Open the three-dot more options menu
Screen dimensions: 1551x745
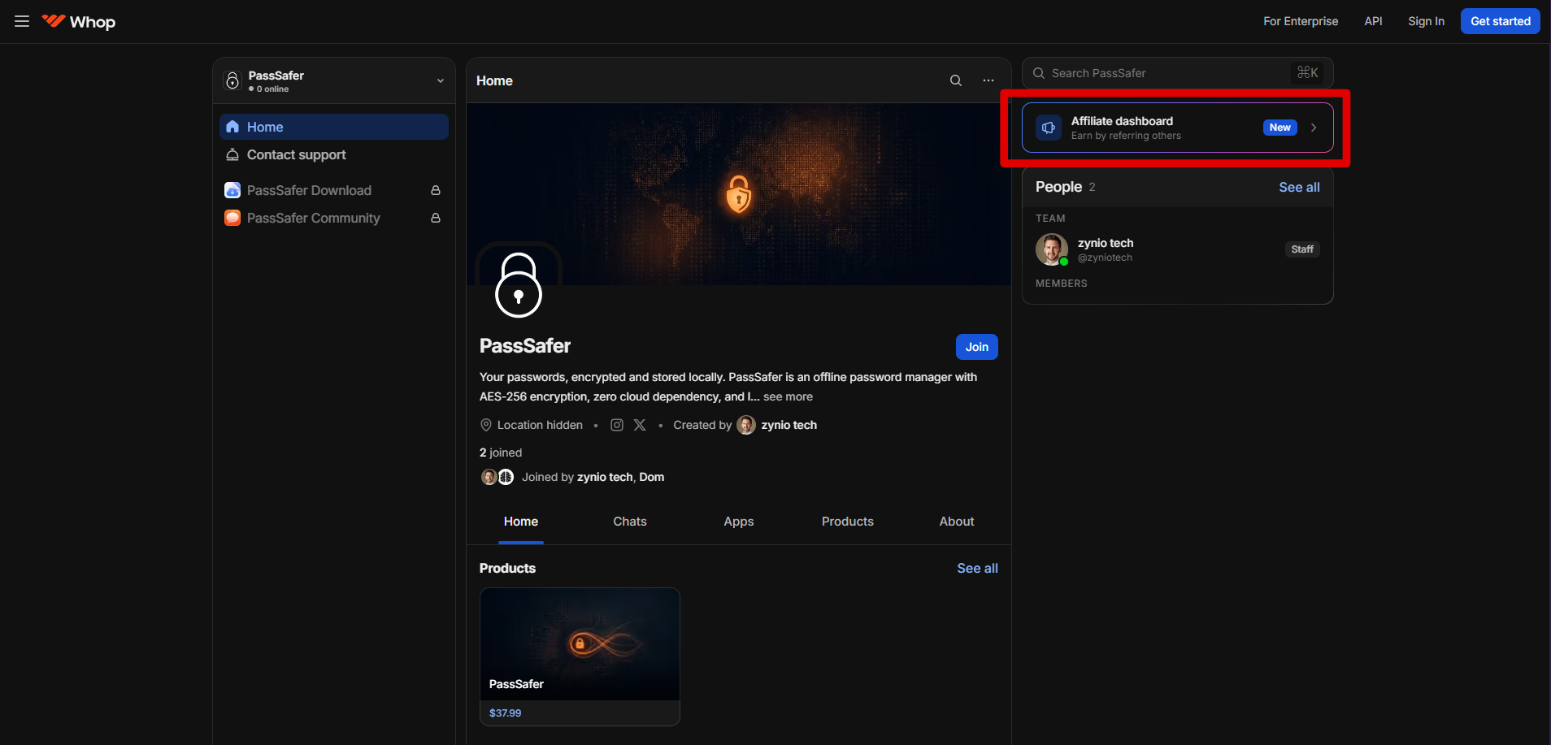[988, 80]
